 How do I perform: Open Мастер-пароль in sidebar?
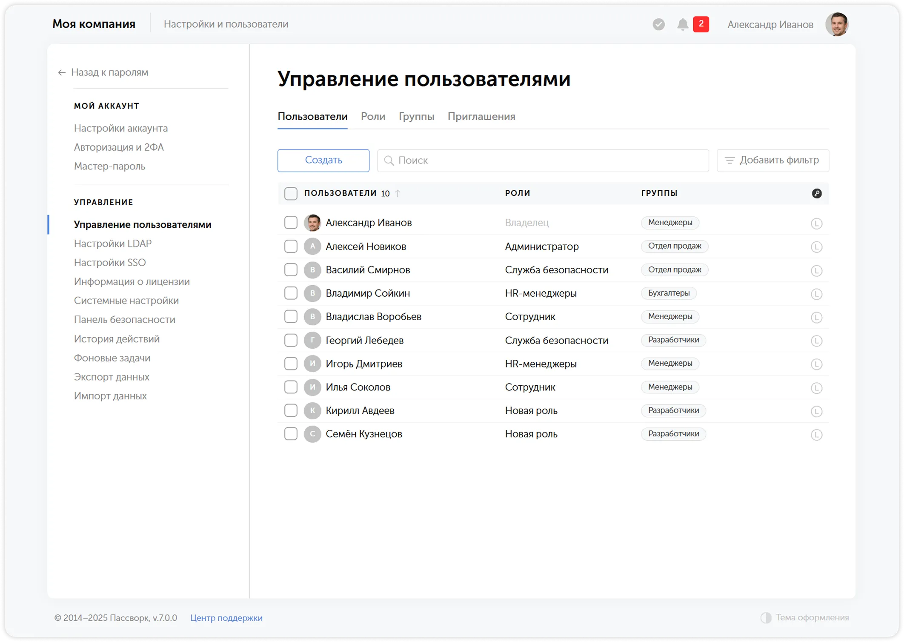110,166
